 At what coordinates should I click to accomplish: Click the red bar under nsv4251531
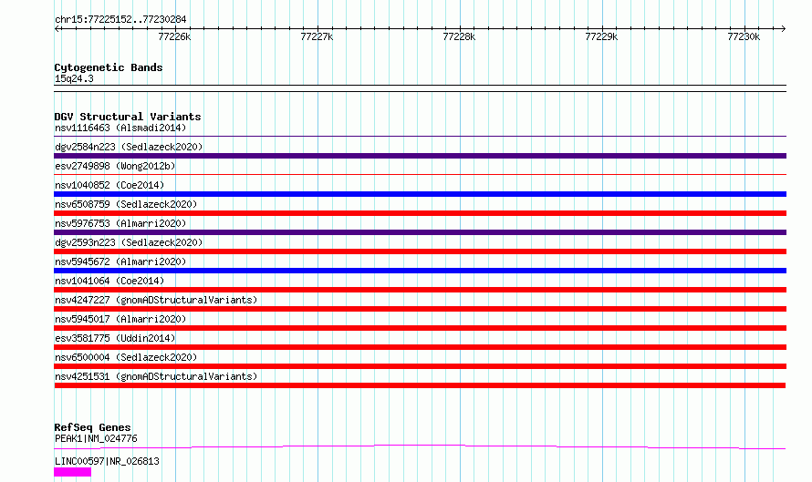[x=420, y=385]
